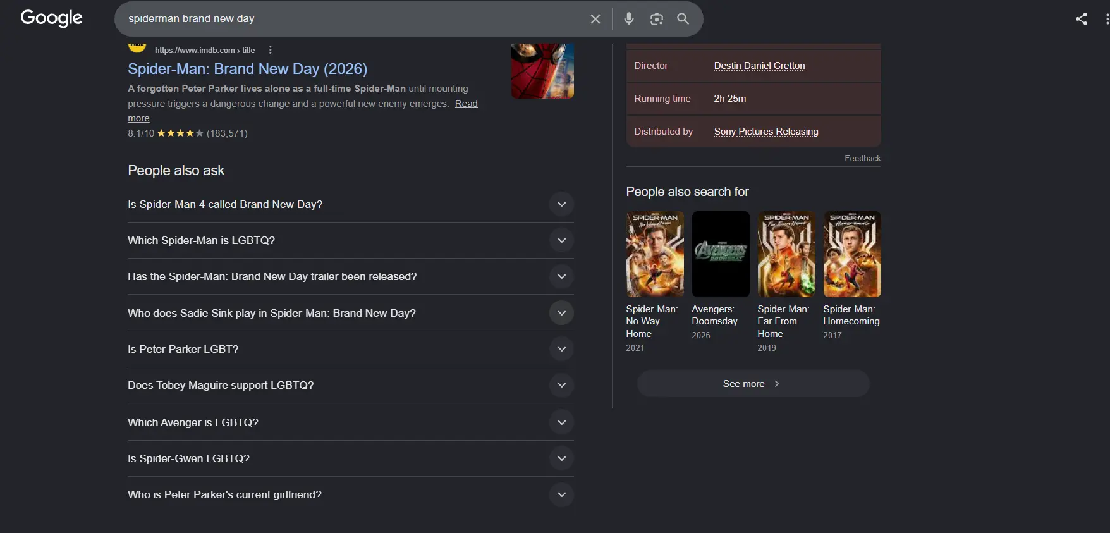Click the "Running time" label

click(x=662, y=99)
